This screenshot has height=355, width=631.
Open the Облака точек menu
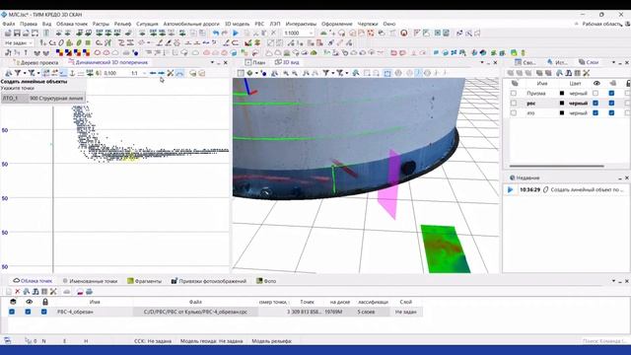pos(72,24)
